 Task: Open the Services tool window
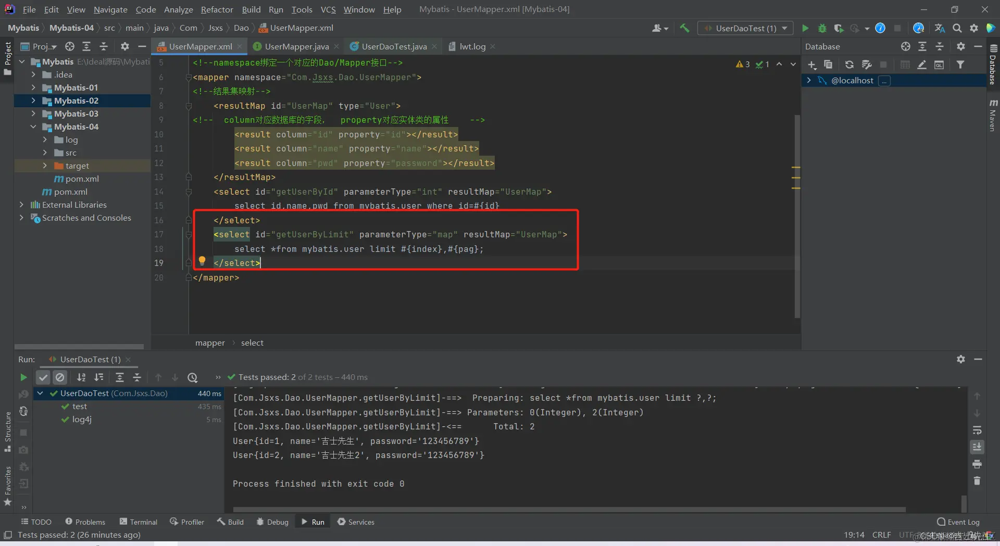[356, 522]
